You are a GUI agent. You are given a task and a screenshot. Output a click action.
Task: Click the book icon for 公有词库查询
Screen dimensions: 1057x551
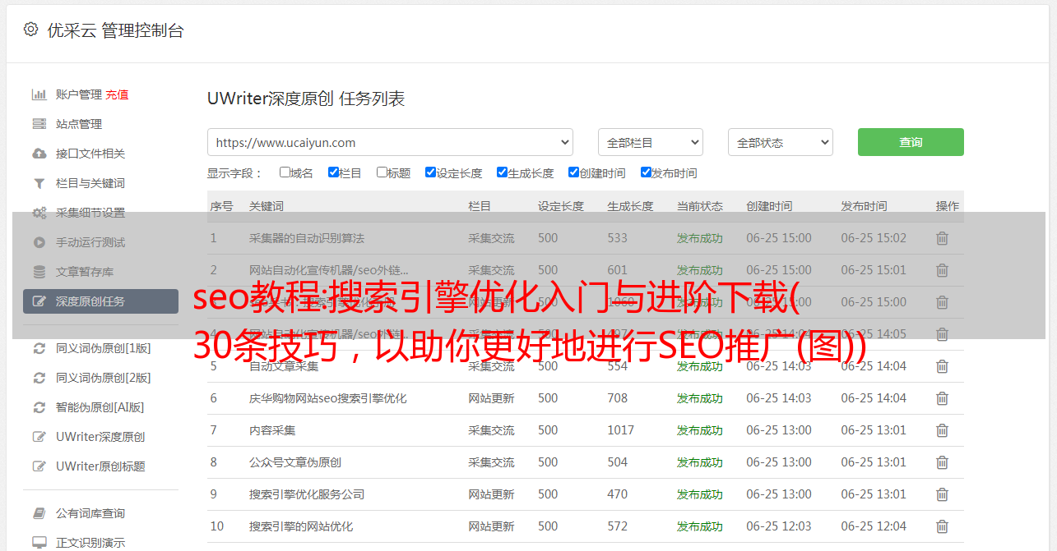39,513
